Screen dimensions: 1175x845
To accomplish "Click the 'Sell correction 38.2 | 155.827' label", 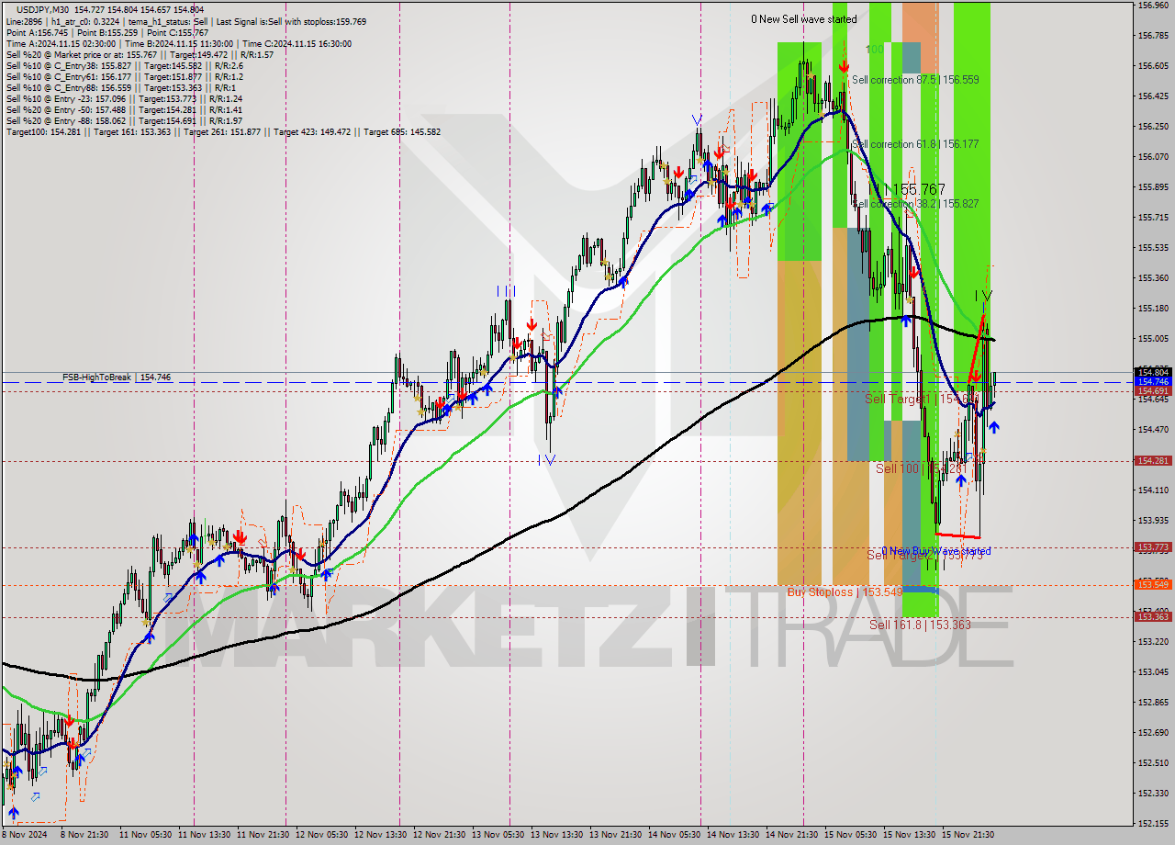I will 915,204.
